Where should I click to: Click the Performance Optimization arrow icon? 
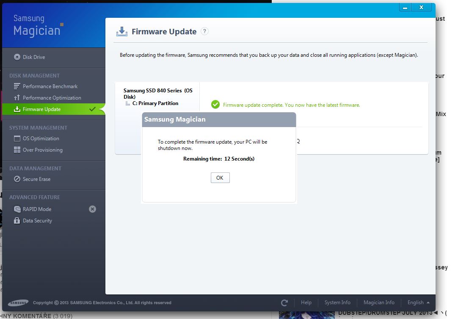click(x=17, y=98)
